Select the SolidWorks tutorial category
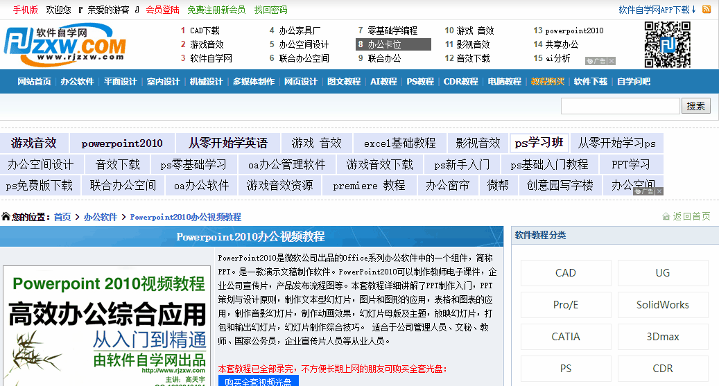This screenshot has width=719, height=386. pos(663,305)
